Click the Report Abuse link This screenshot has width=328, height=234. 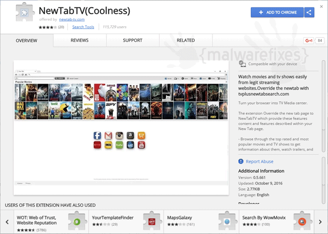[x=259, y=162]
